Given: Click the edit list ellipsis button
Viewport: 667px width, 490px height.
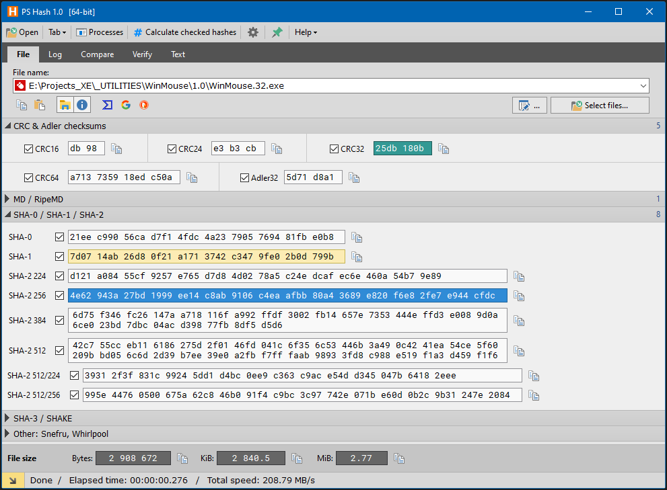Looking at the screenshot, I should (x=530, y=106).
